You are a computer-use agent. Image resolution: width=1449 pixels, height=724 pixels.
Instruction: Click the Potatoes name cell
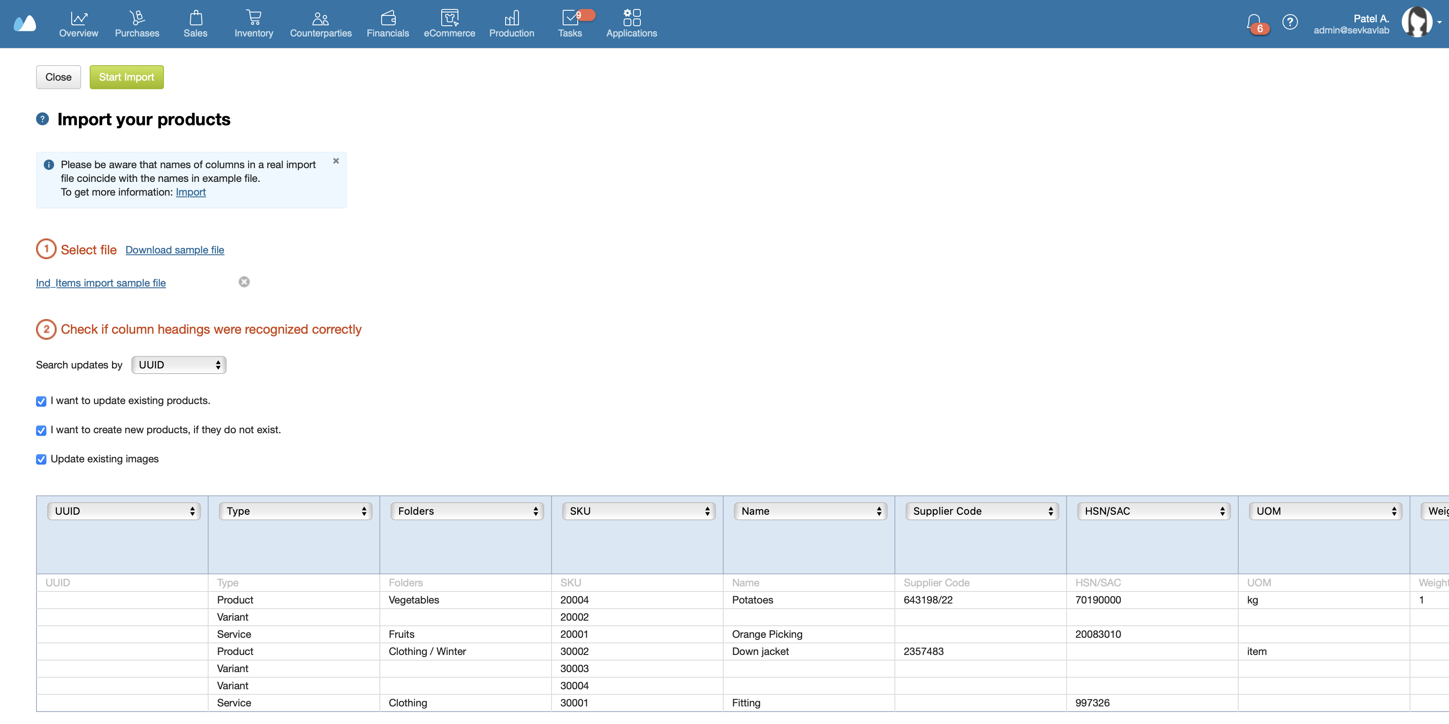[x=809, y=600]
